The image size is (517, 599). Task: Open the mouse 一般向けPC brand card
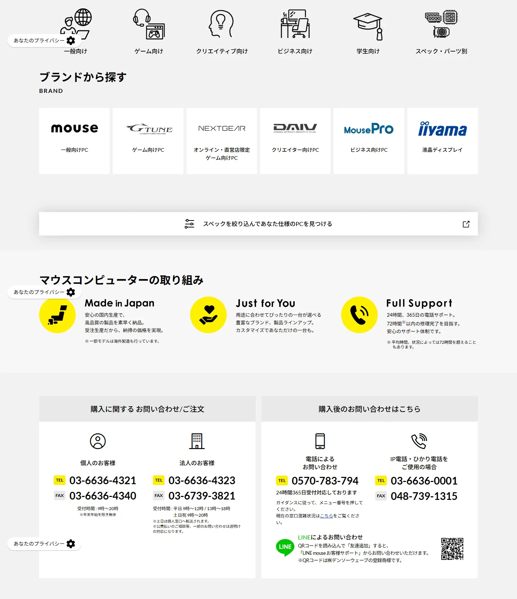pyautogui.click(x=74, y=141)
